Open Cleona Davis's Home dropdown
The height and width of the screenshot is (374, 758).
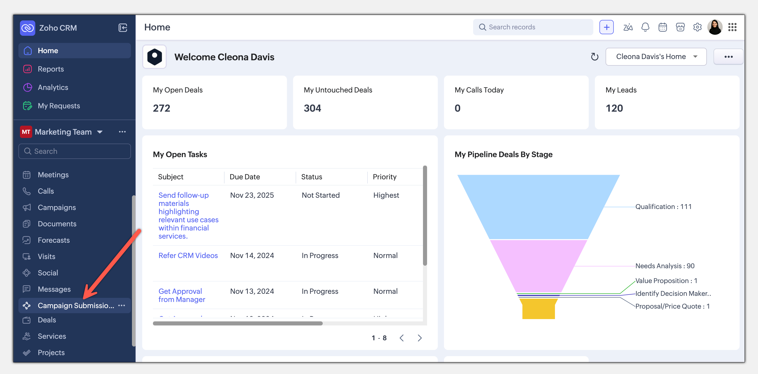tap(656, 57)
